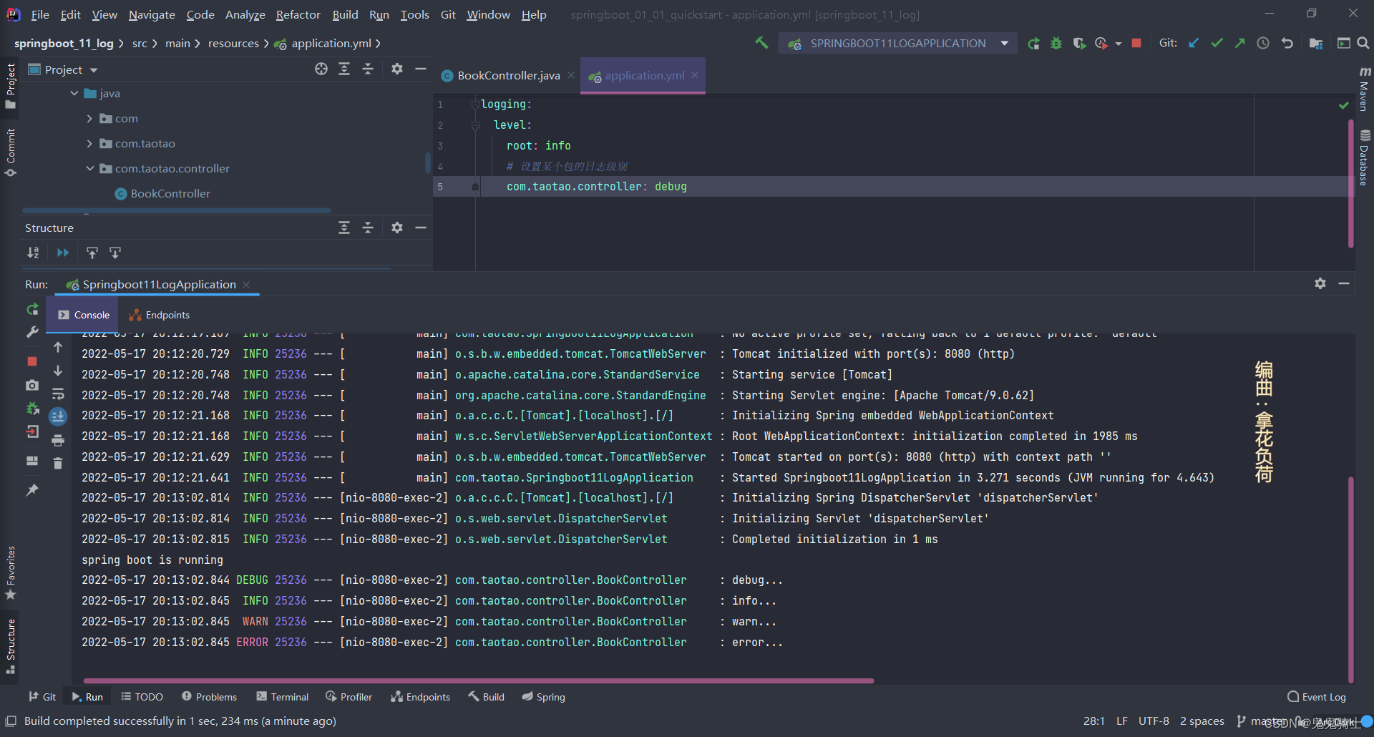Viewport: 1374px width, 737px height.
Task: Hide the Project panel with minus icon
Action: click(421, 69)
